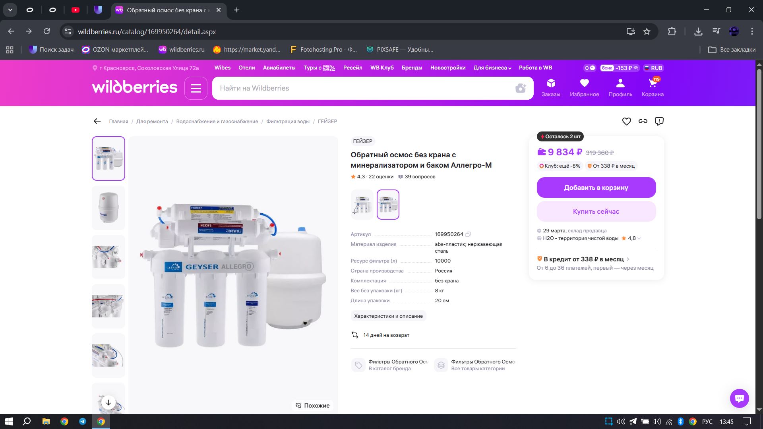The height and width of the screenshot is (429, 763).
Task: Add product to favorites heart outline
Action: (626, 121)
